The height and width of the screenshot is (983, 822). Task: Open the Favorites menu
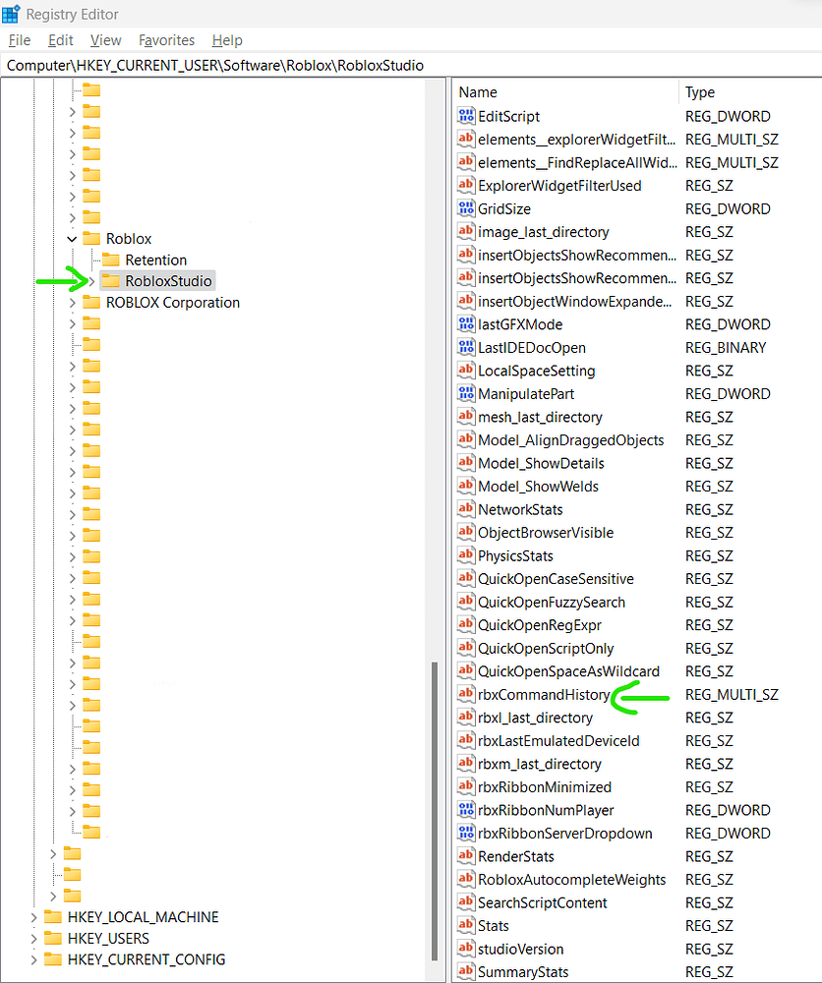[166, 40]
